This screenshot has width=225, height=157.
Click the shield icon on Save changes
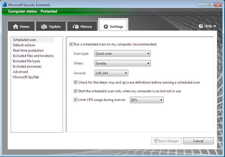[156, 141]
